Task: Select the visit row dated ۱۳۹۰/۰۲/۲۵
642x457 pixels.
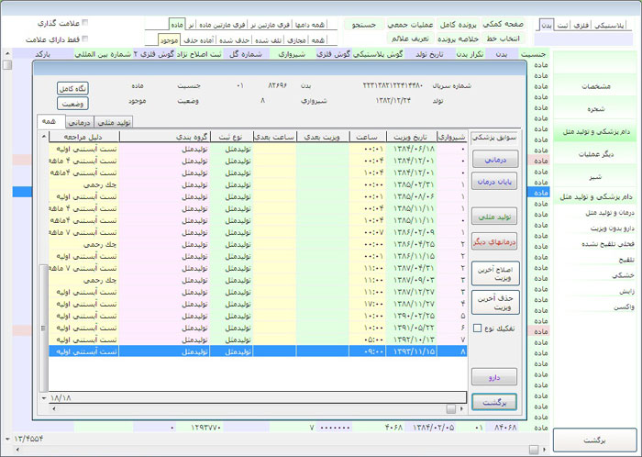Action: click(x=258, y=316)
